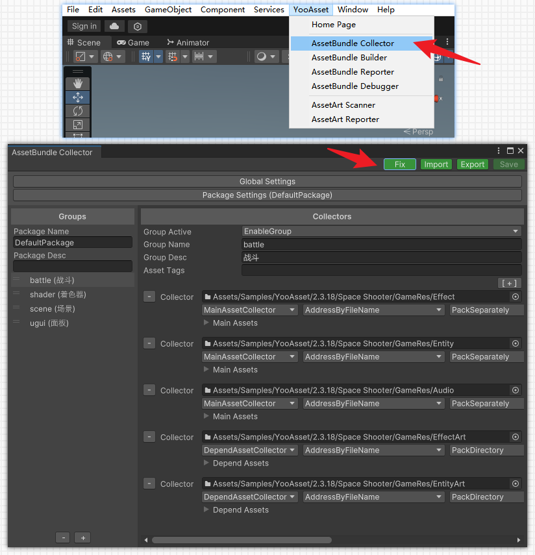Select the Move tool in Scene view
535x555 pixels.
pos(78,97)
